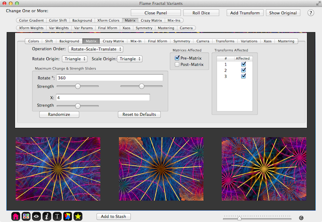Click the # column header
The width and height of the screenshot is (322, 222).
point(225,58)
